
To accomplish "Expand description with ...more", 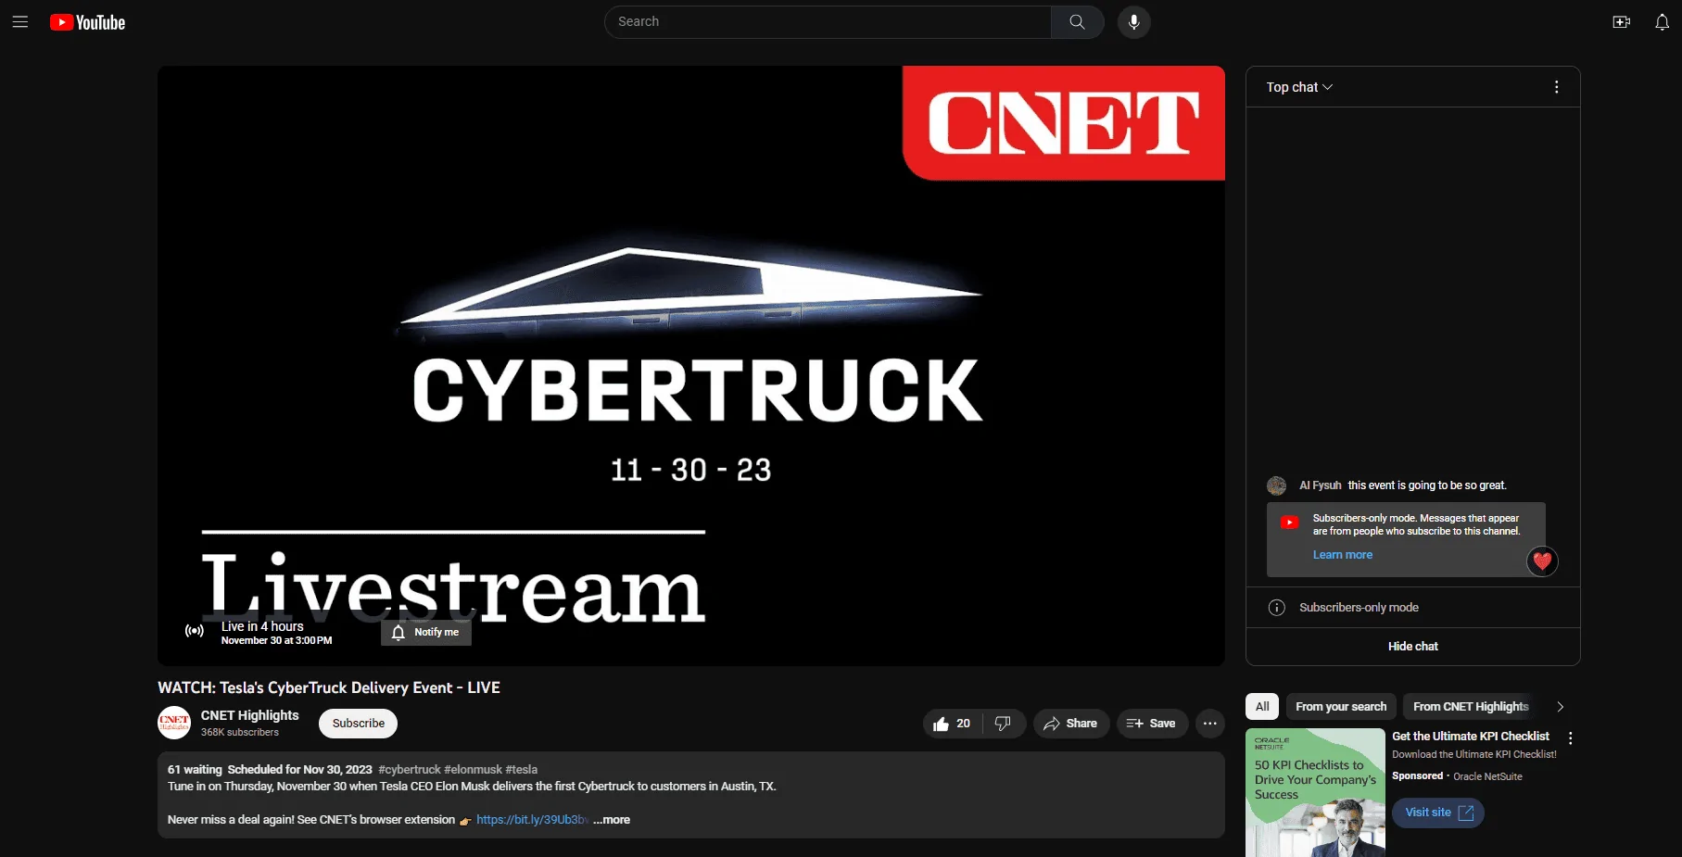I will click(612, 820).
